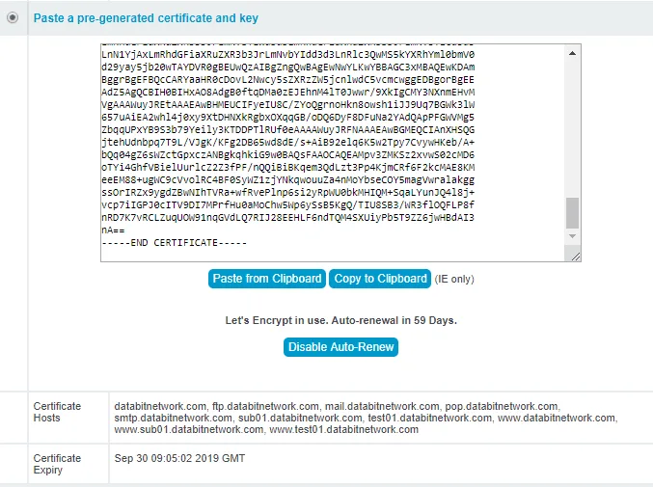Viewport: 653px width, 487px height.
Task: Click the -----END CERTIFICATE----- line
Action: pyautogui.click(x=174, y=242)
